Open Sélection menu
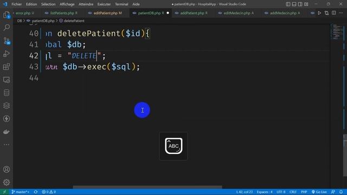347x195 pixels. pyautogui.click(x=48, y=4)
